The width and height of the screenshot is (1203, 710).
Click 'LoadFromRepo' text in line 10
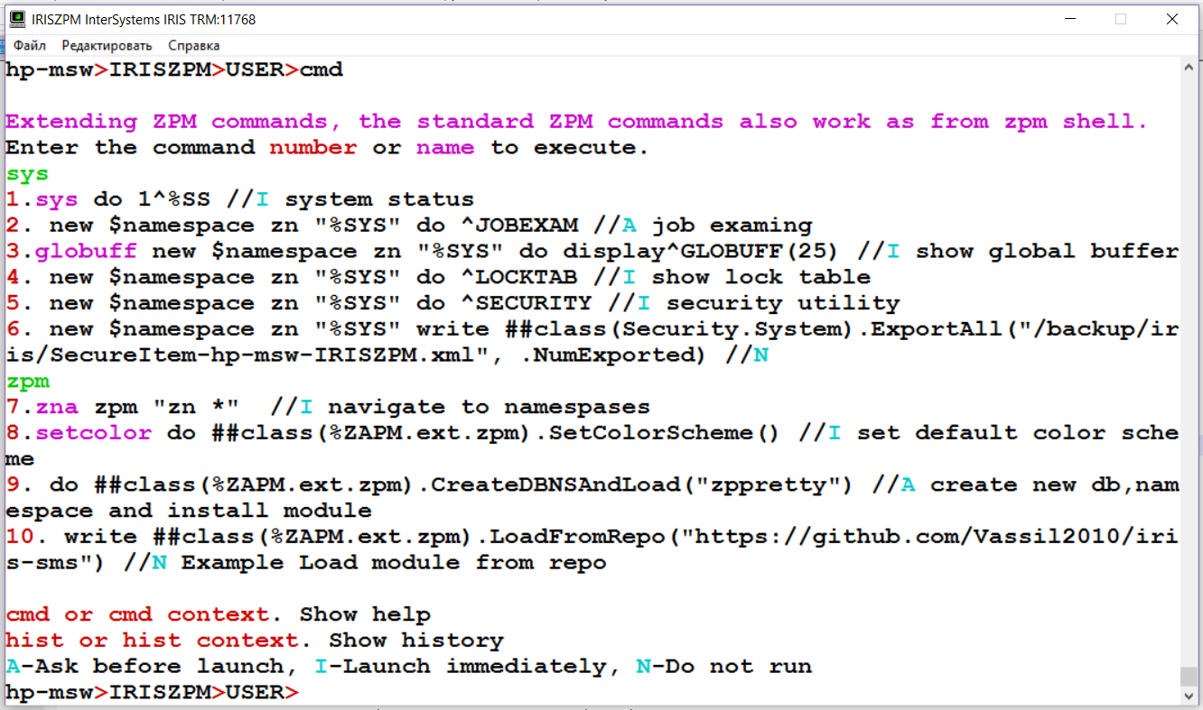click(578, 537)
